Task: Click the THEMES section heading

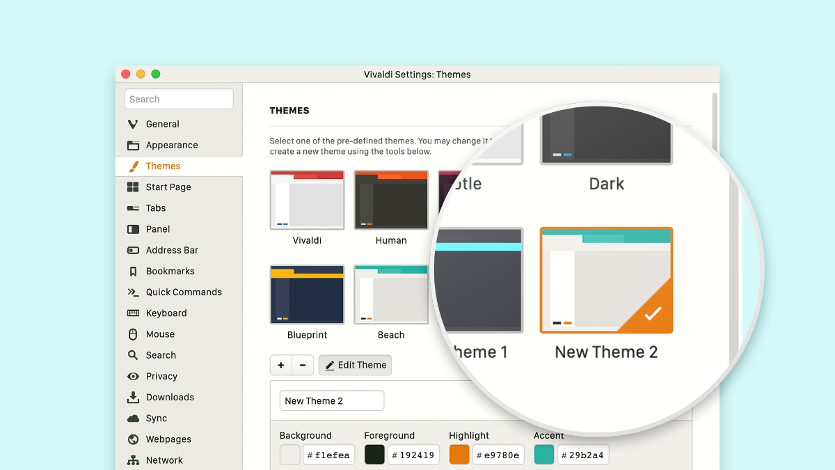Action: pyautogui.click(x=289, y=110)
